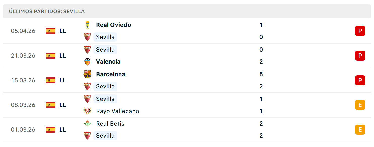
Task: Click the LL league label on 01.03.26
Action: pyautogui.click(x=63, y=130)
